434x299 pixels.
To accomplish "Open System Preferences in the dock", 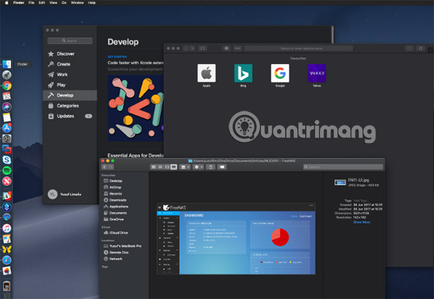I will tap(7, 139).
